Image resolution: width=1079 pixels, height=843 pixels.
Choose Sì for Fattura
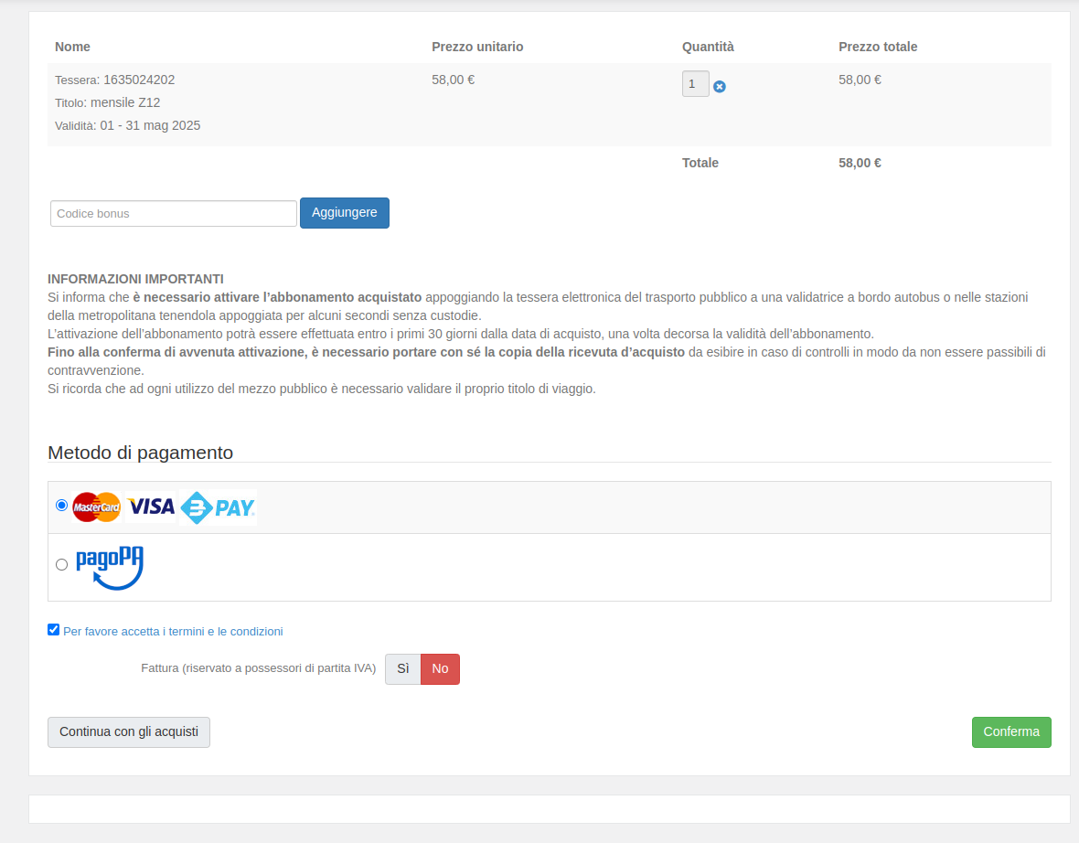pos(402,668)
